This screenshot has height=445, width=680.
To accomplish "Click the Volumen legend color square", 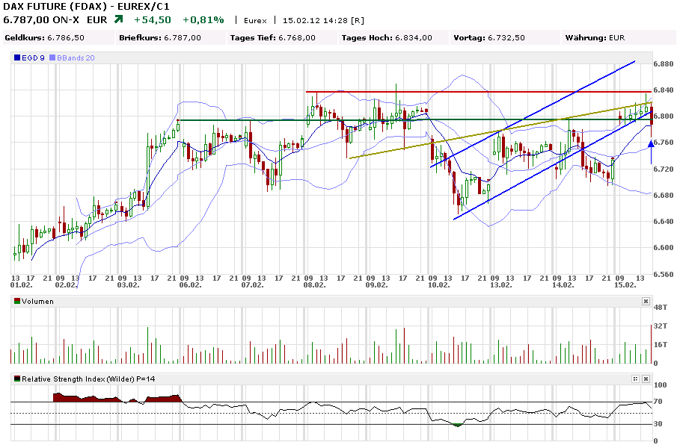I will point(17,302).
